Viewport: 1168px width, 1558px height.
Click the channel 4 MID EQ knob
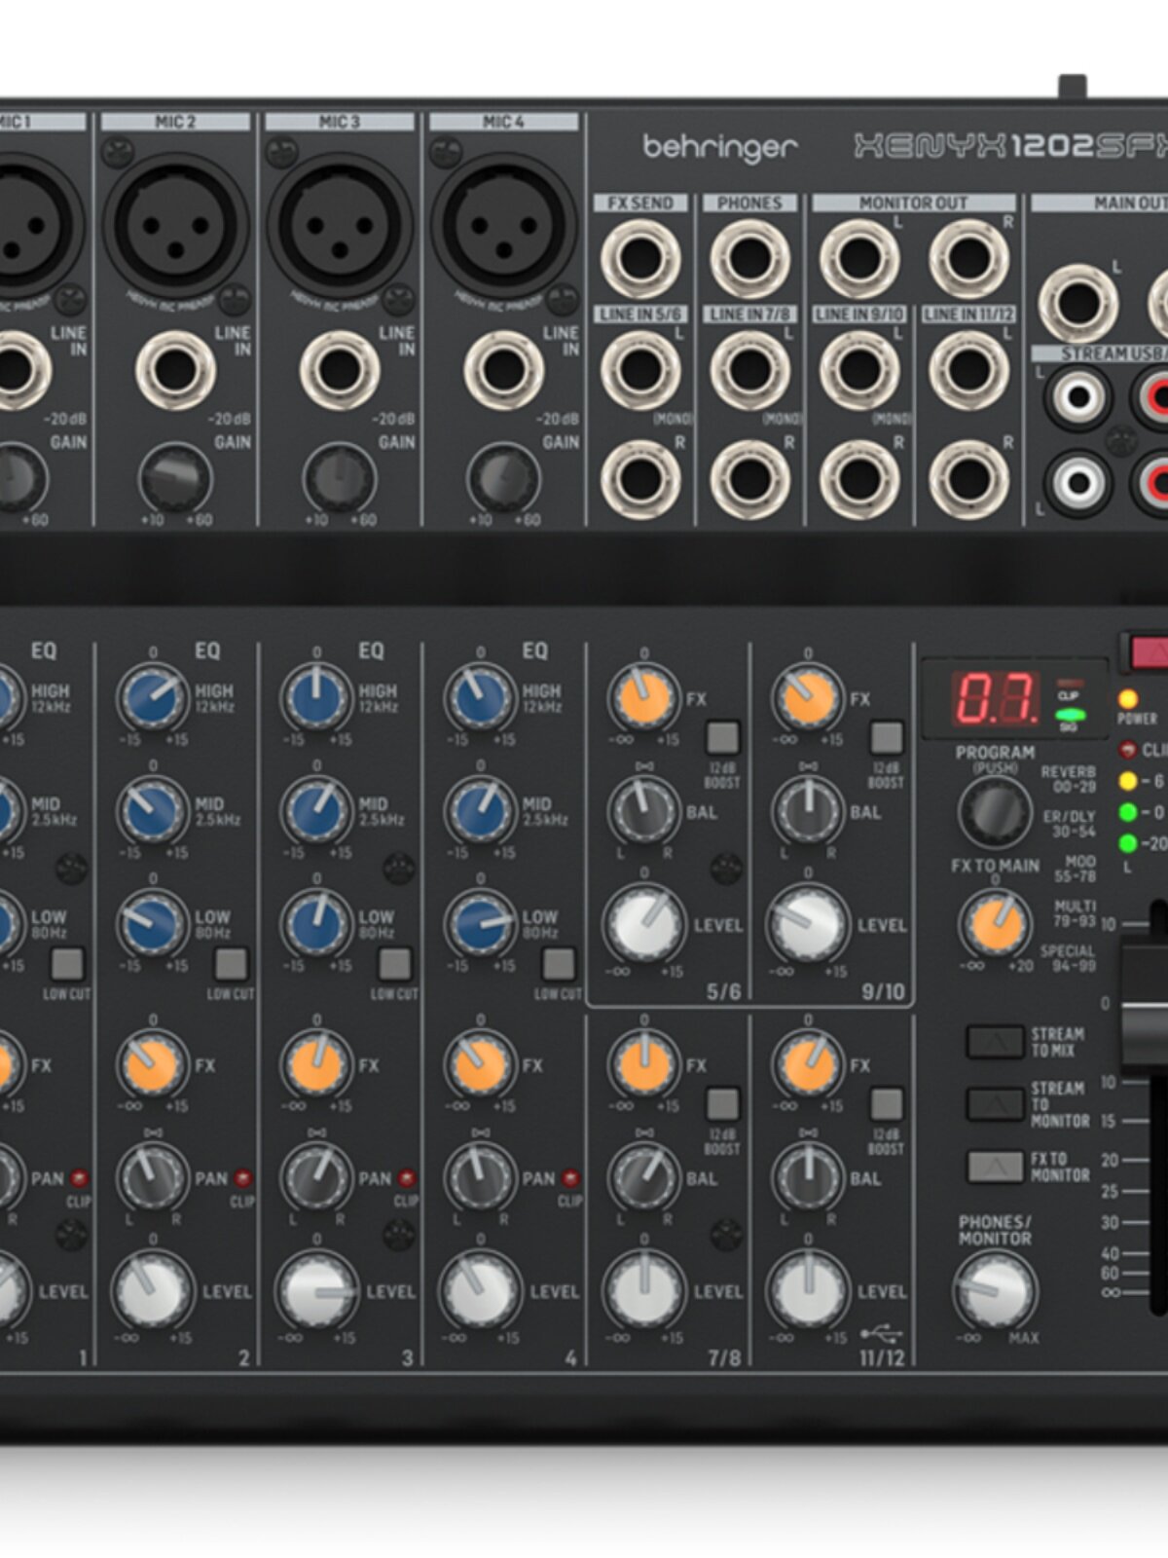480,810
